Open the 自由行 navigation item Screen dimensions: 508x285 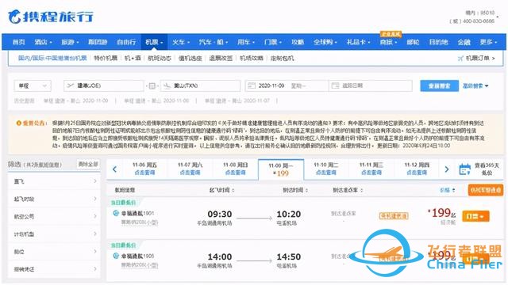126,42
